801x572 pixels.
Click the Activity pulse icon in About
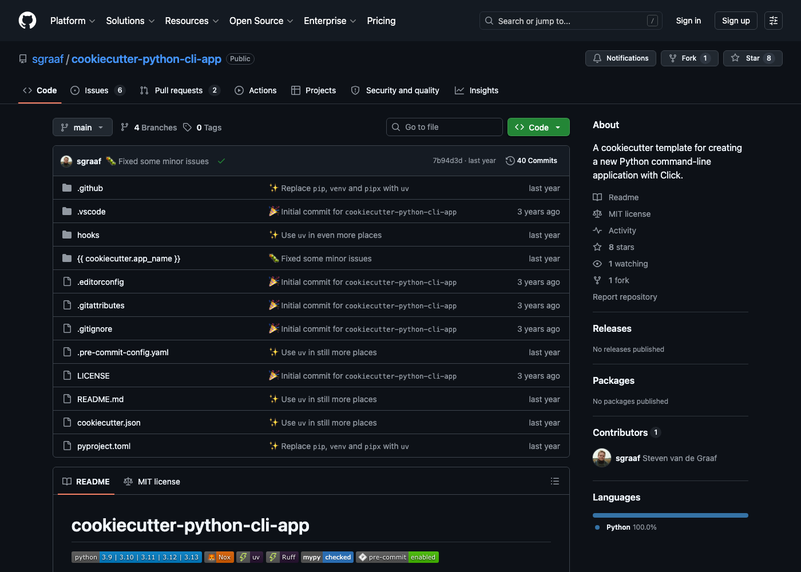[x=597, y=231]
